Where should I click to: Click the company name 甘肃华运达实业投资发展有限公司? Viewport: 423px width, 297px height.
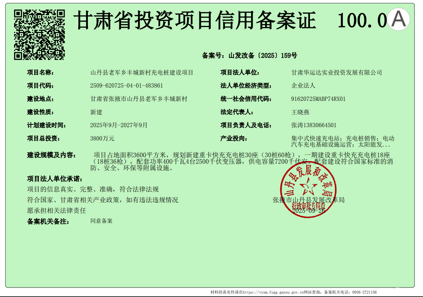coord(336,73)
